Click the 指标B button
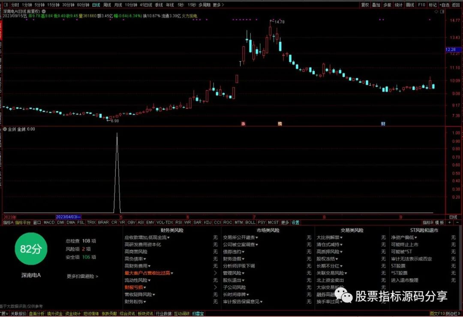The width and height of the screenshot is (463, 317). click(428, 222)
